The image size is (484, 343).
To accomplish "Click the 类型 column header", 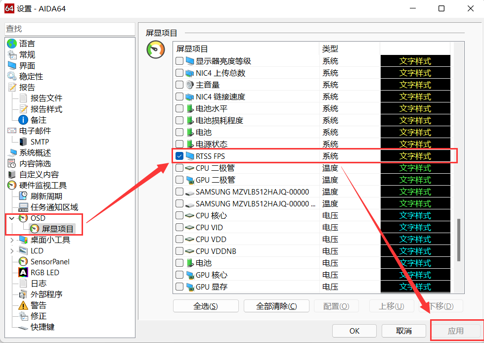I will pos(349,49).
